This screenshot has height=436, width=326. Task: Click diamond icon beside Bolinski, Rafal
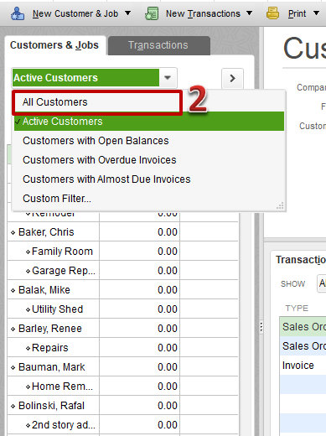coord(13,406)
